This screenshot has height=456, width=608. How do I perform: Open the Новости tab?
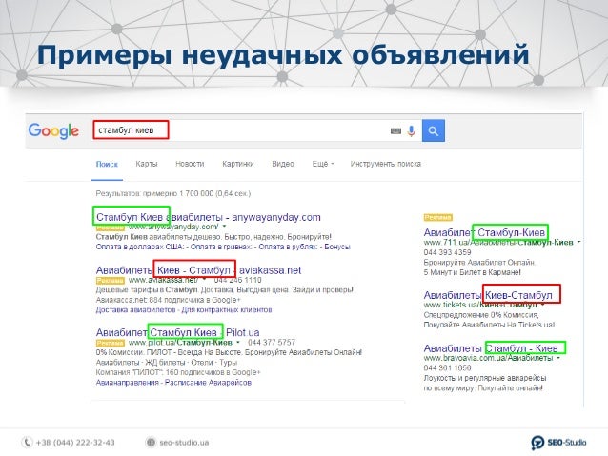[190, 164]
